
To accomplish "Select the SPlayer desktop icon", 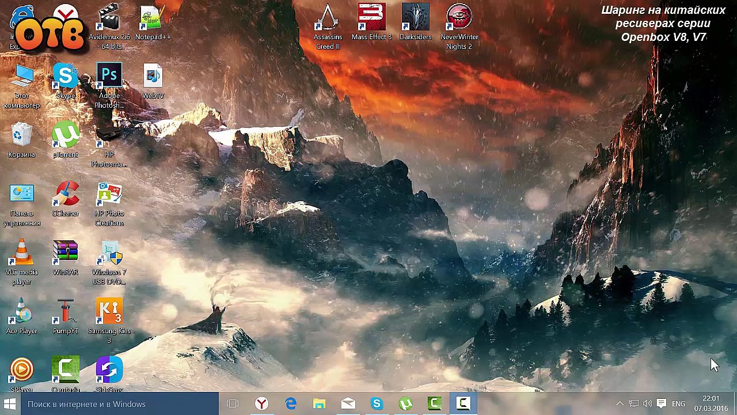I will 22,375.
